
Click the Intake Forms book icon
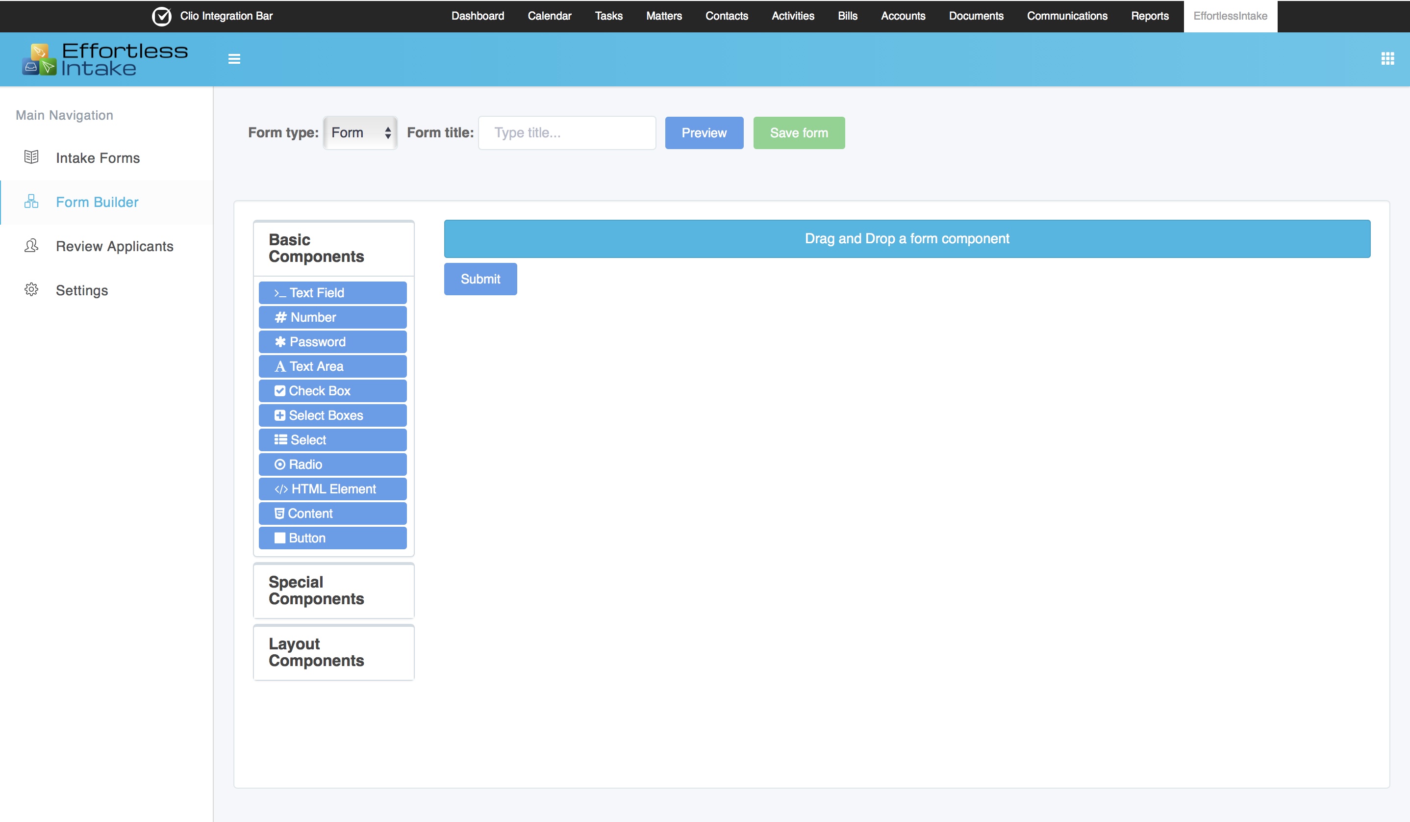pyautogui.click(x=31, y=157)
